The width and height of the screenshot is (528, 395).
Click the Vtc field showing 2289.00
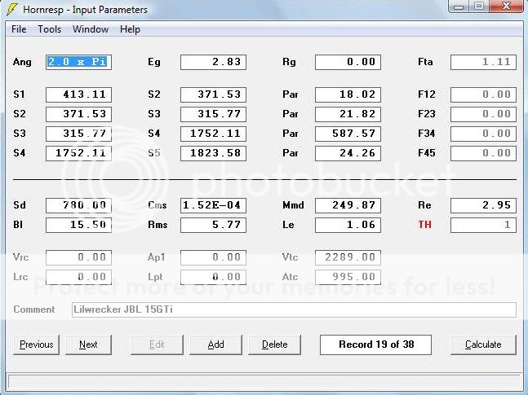point(348,257)
